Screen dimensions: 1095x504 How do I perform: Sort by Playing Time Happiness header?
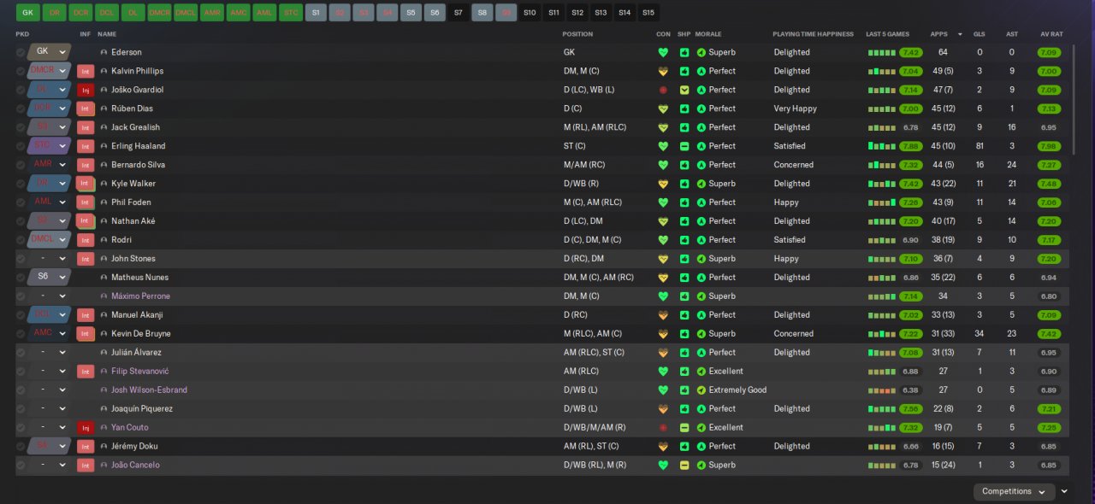click(x=813, y=34)
